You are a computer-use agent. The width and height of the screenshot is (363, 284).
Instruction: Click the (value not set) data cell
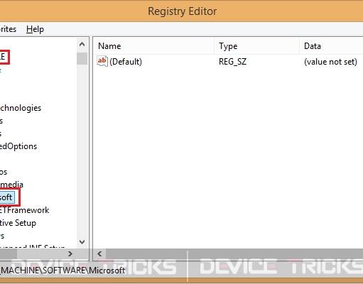point(330,62)
